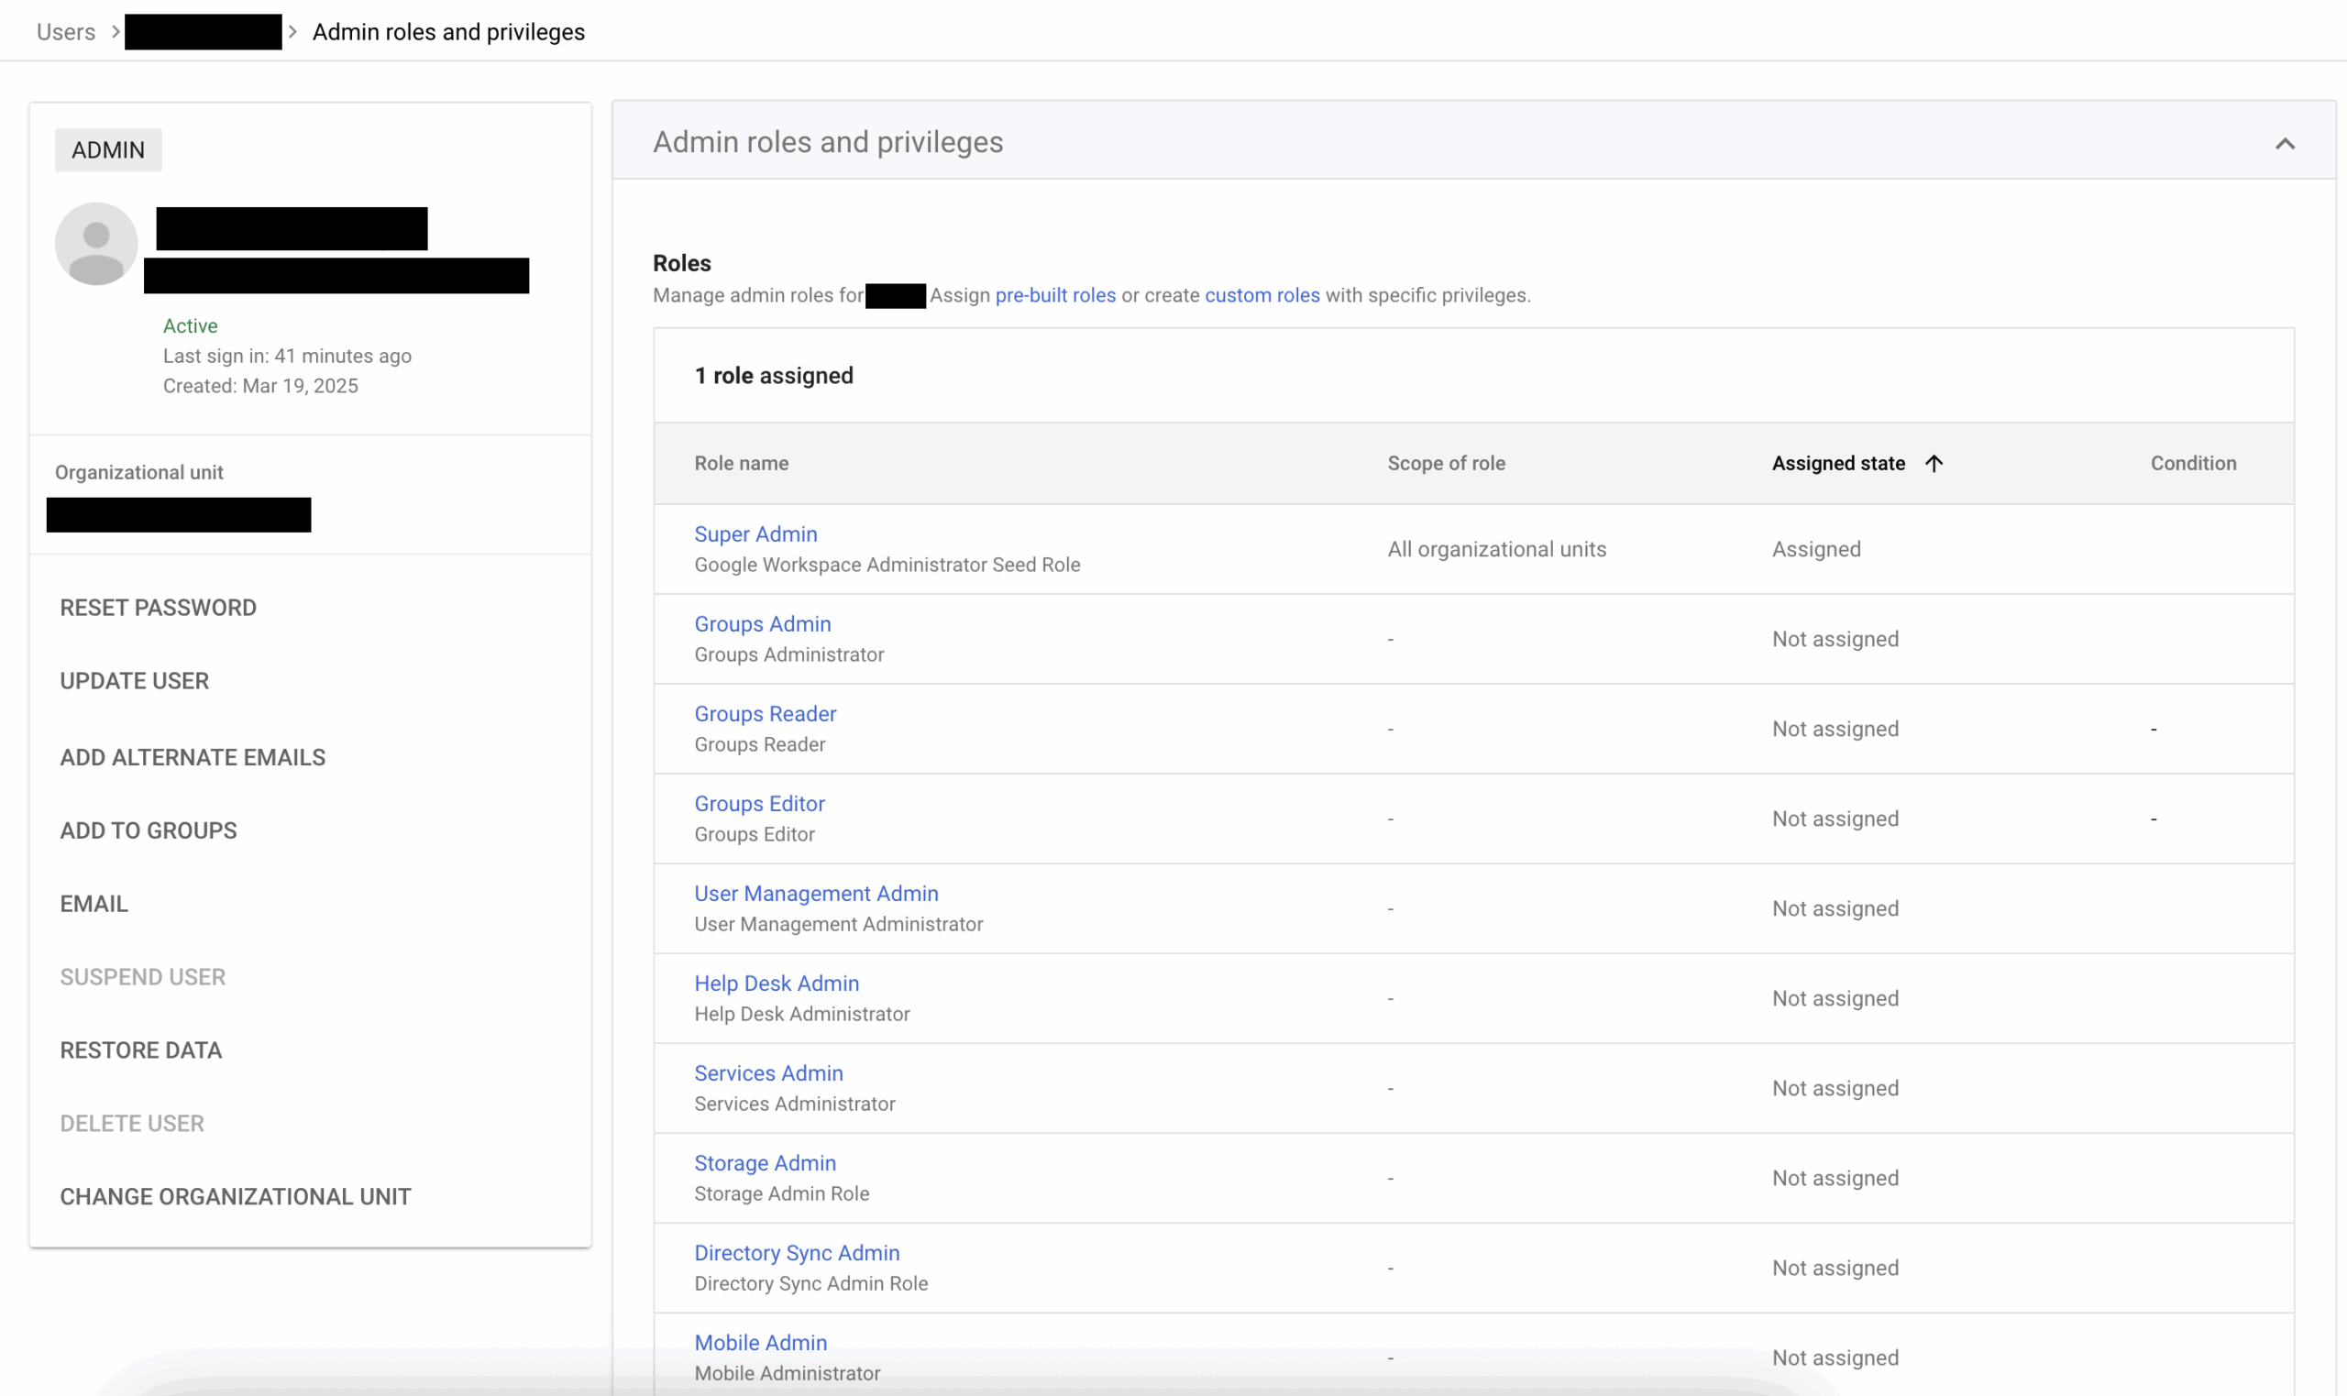
Task: Click Not assigned in Directory Sync Admin row
Action: pos(1835,1268)
